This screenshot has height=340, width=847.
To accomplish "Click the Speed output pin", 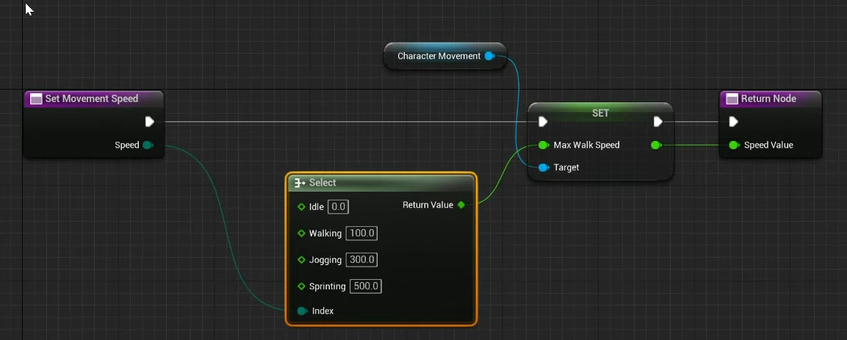I will [147, 145].
